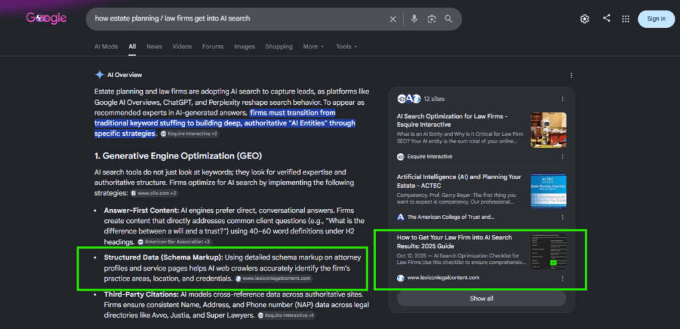Open quick settings gear icon
Viewport: 680px width, 329px height.
584,19
